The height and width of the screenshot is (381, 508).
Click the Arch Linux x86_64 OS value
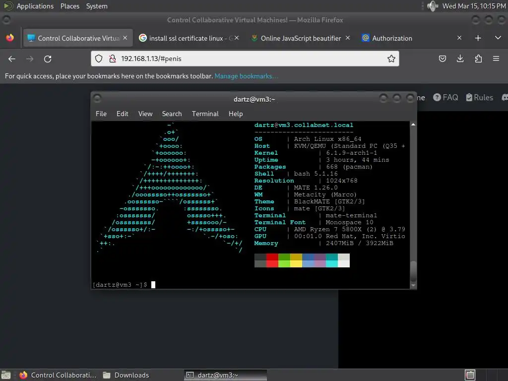[327, 139]
